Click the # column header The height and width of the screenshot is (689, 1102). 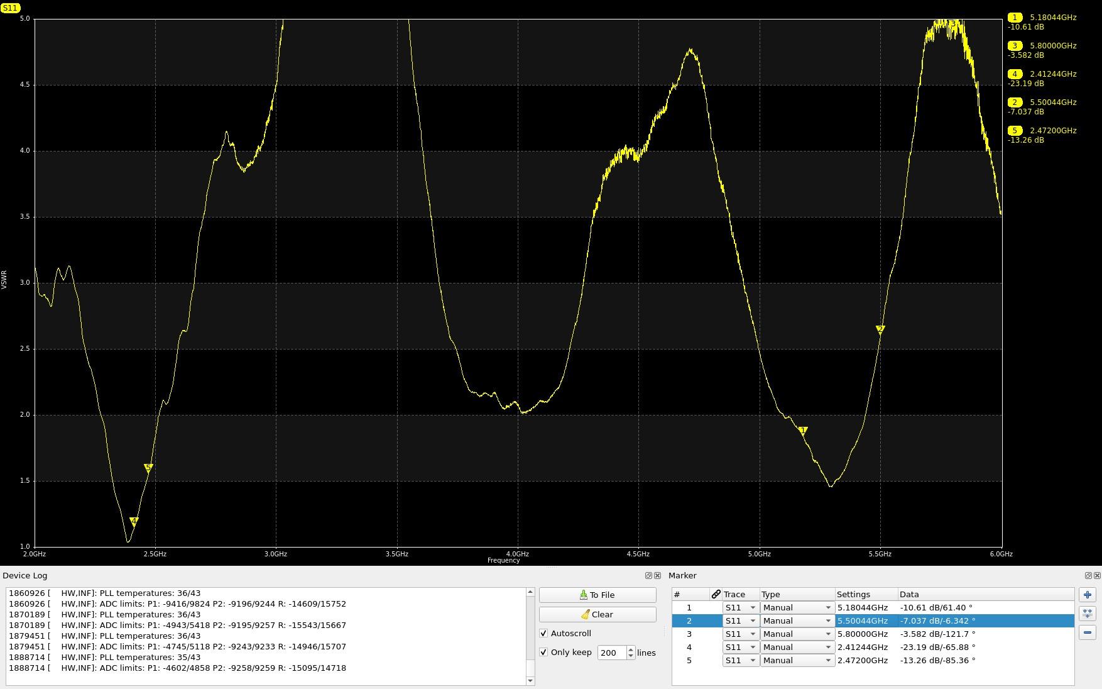pyautogui.click(x=690, y=594)
